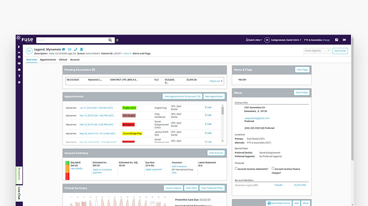Open the Feb 12, 2019 appointment link
368x206 pixels.
[96, 125]
